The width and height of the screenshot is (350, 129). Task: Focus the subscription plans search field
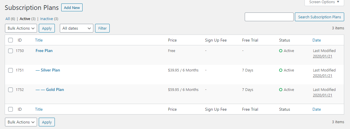(269, 17)
